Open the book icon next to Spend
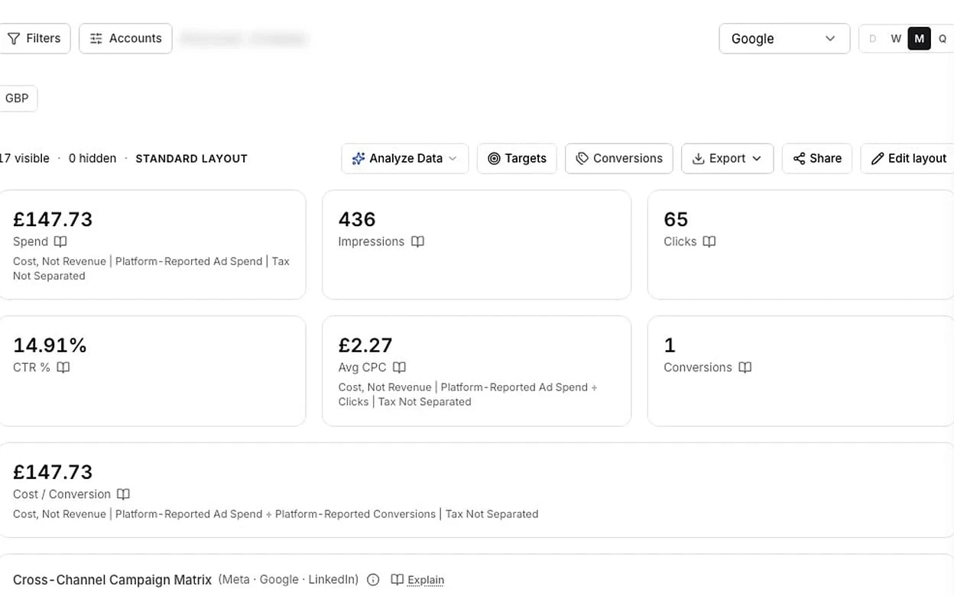Viewport: 954px width, 596px height. (x=60, y=241)
